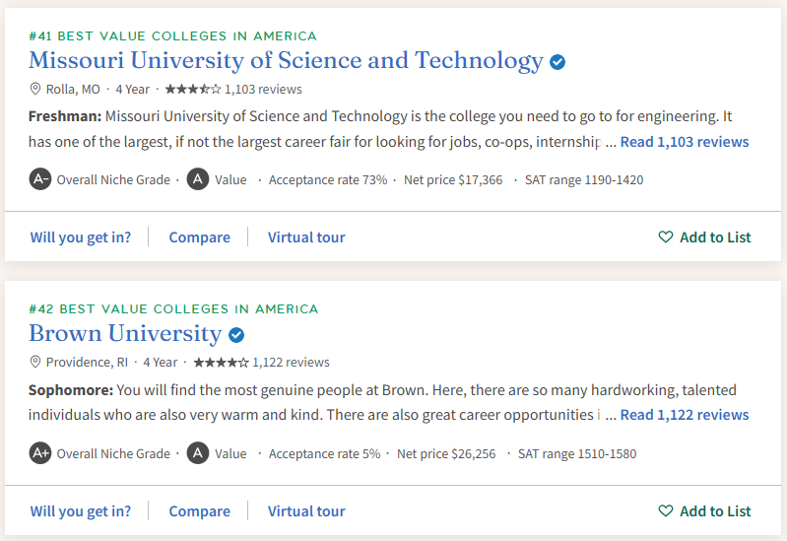The width and height of the screenshot is (787, 541).
Task: Expand Missouri review via Read 1,103 reviews
Action: (x=685, y=142)
